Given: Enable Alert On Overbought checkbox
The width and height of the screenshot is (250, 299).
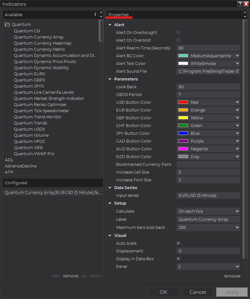Looking at the screenshot, I should click(x=178, y=32).
